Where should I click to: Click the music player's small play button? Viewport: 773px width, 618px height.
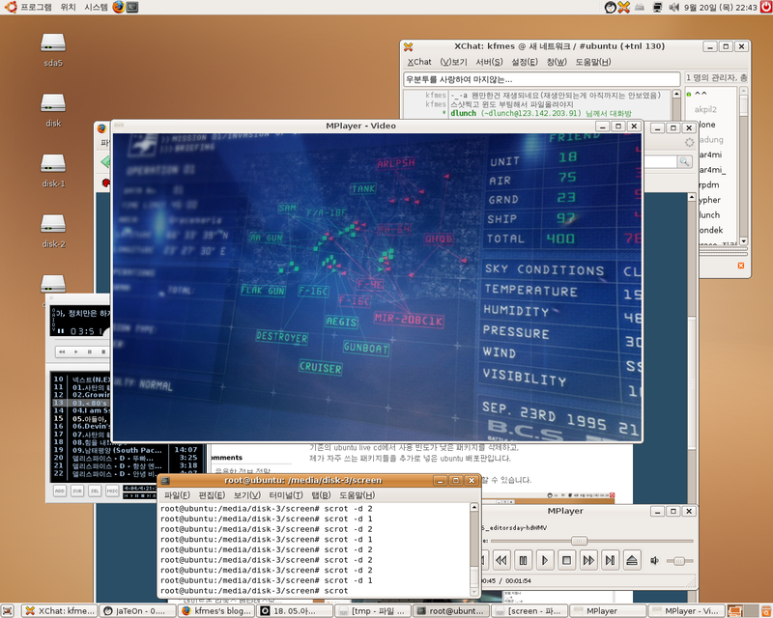coord(75,351)
